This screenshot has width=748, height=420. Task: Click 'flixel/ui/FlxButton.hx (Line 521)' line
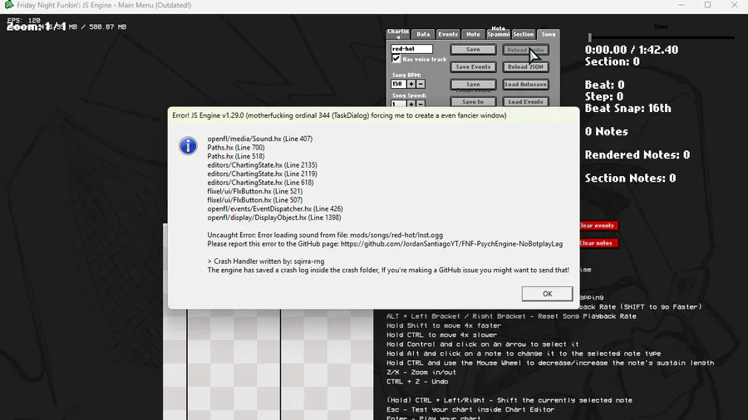[x=255, y=191]
